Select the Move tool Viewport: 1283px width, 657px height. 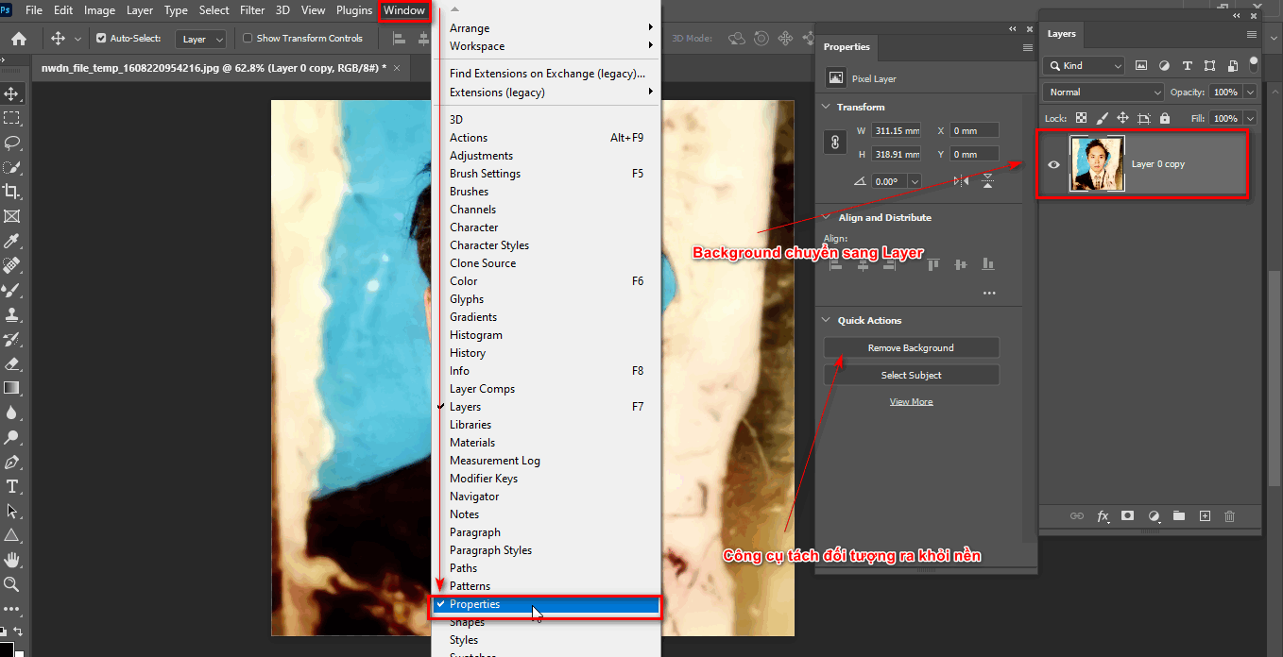pos(12,93)
